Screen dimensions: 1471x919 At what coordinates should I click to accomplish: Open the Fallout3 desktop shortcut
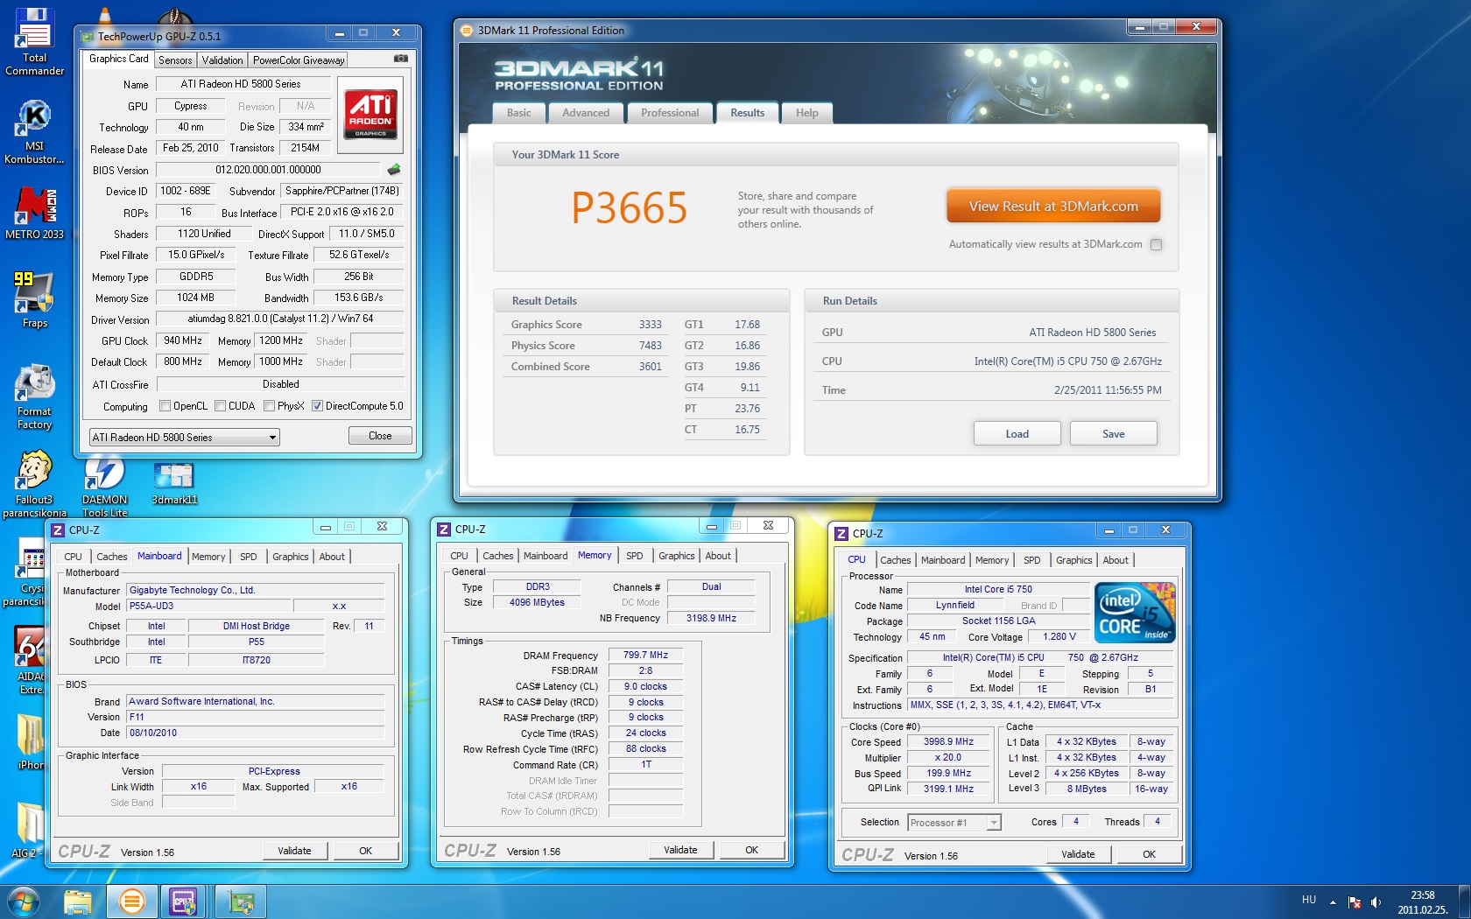(x=34, y=484)
